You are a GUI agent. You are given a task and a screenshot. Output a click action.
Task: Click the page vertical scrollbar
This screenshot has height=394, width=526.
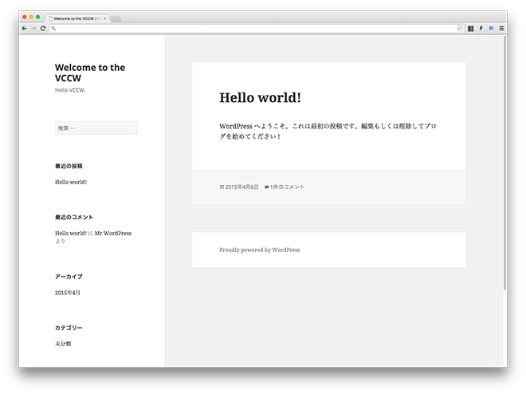pyautogui.click(x=504, y=160)
